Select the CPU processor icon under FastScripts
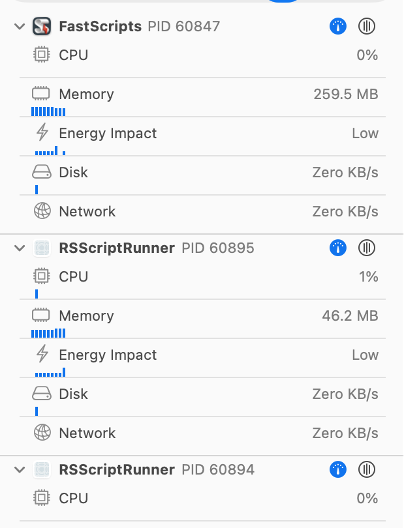Screen dimensions: 404x528 click(x=42, y=55)
